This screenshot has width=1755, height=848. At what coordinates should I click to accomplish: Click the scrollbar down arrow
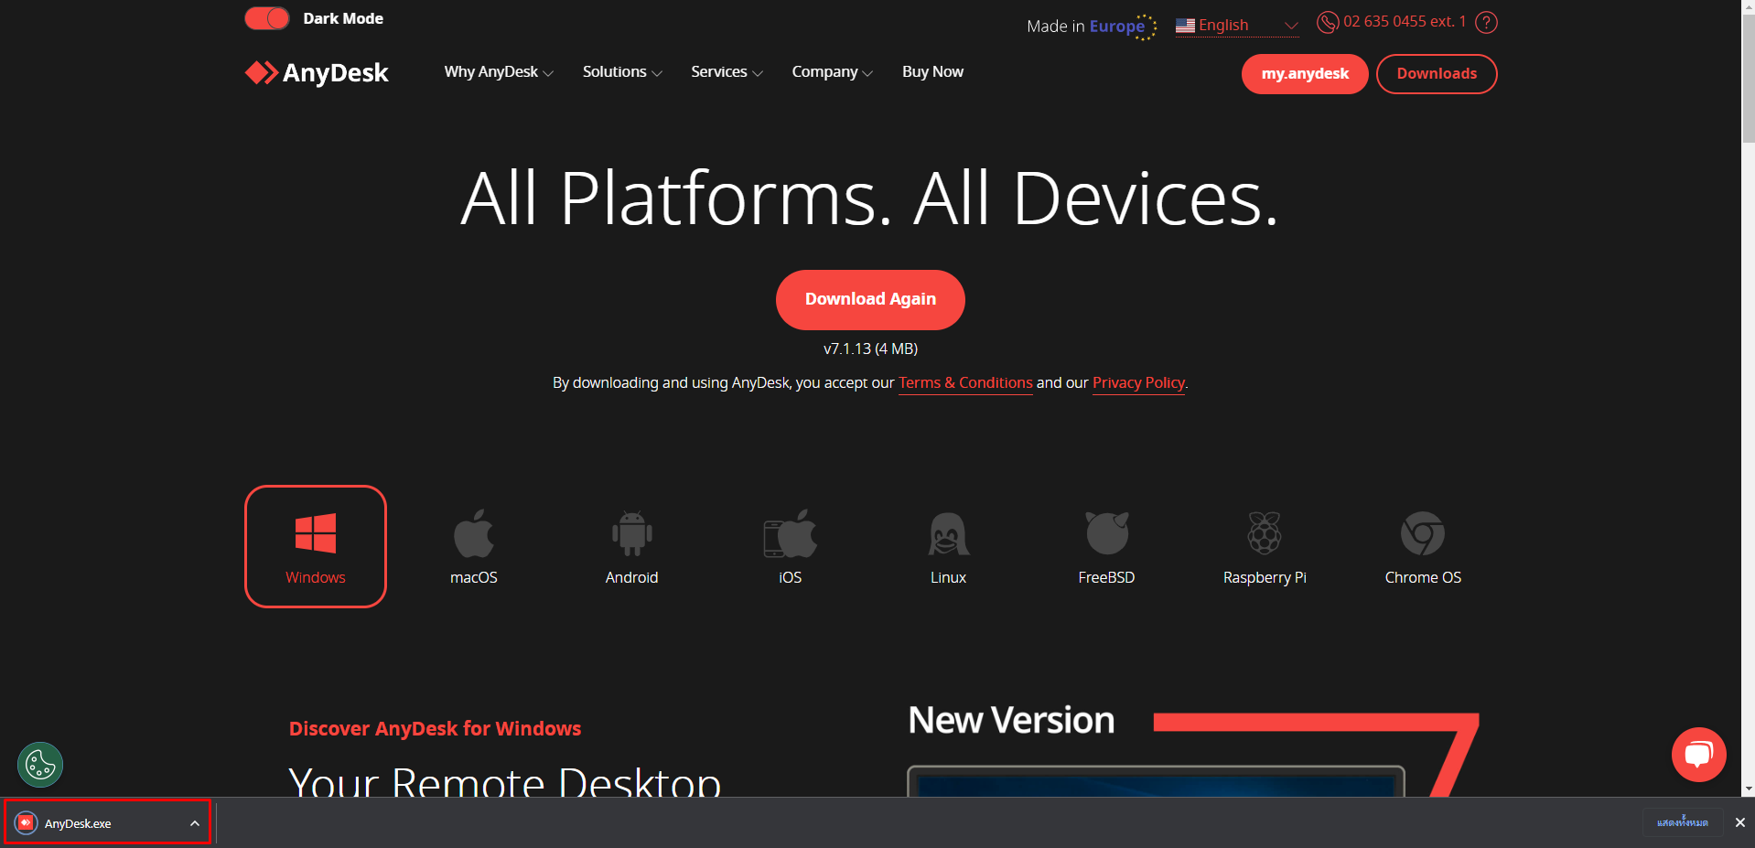[1749, 789]
